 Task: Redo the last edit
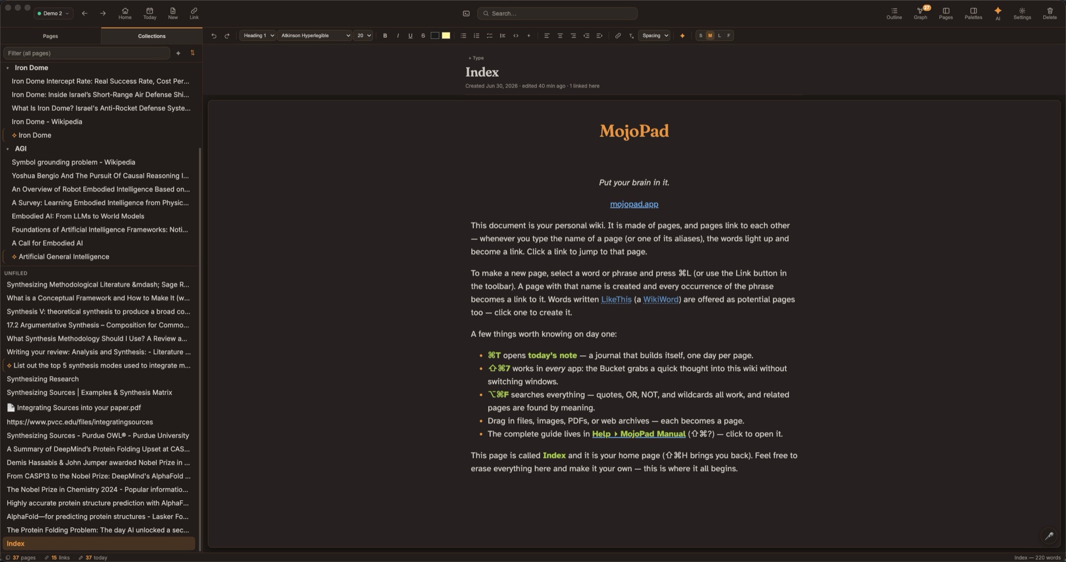click(x=227, y=36)
